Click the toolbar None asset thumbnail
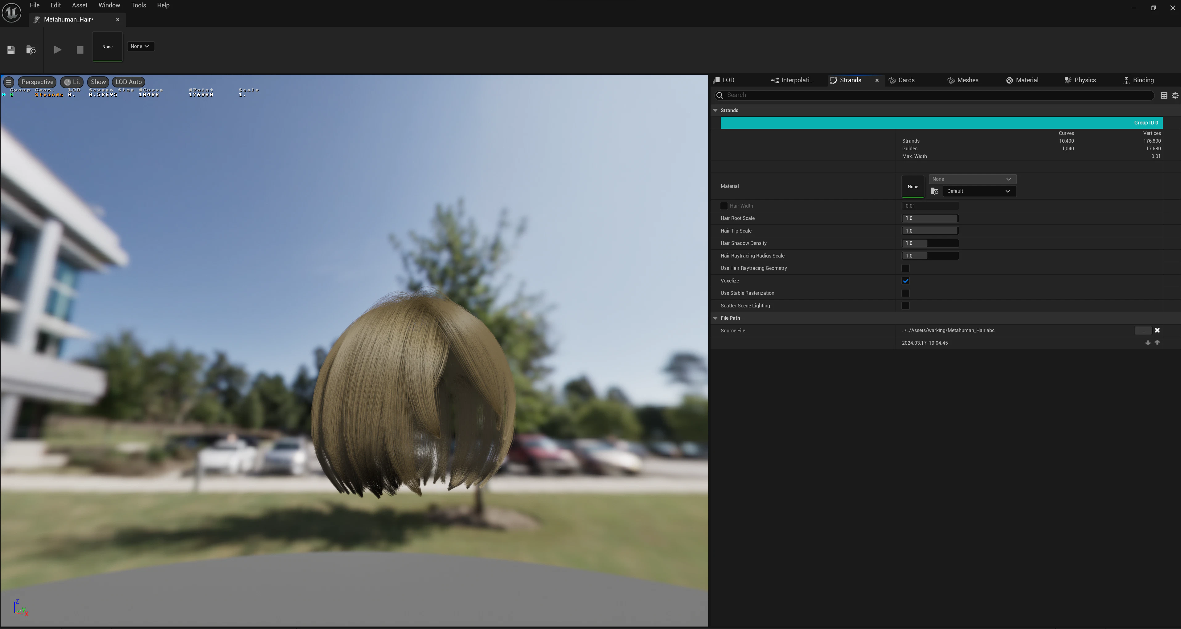This screenshot has width=1181, height=629. tap(107, 46)
